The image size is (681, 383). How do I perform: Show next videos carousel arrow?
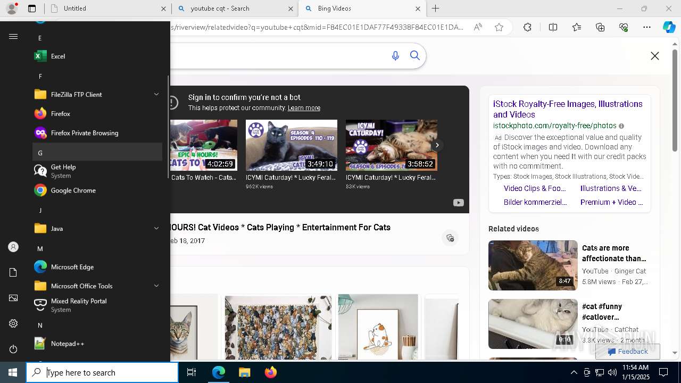437,145
